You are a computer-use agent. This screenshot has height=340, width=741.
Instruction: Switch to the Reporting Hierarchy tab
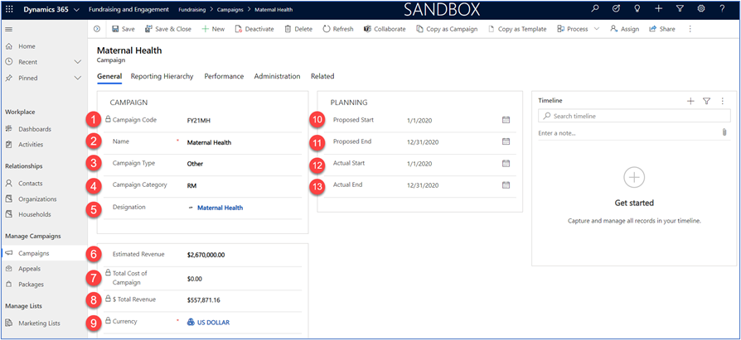162,76
